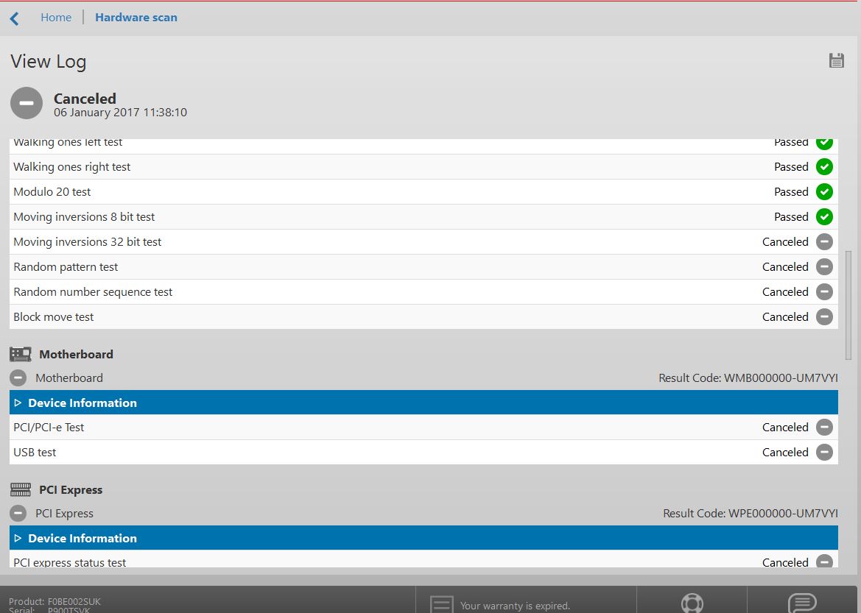The width and height of the screenshot is (861, 613).
Task: Save the log using the floppy disk icon
Action: coord(836,60)
